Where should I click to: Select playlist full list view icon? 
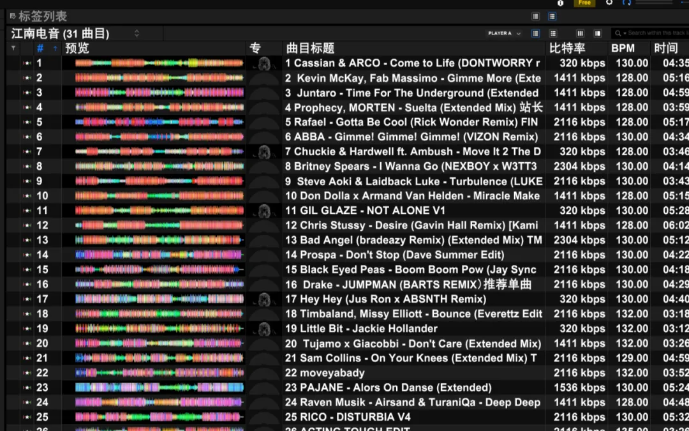click(535, 33)
